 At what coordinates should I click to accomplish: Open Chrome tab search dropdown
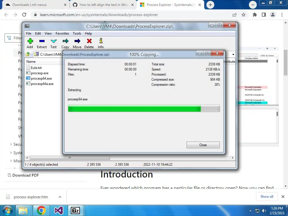pos(253,5)
